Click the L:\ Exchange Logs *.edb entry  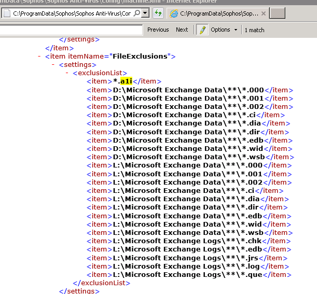[x=189, y=249]
